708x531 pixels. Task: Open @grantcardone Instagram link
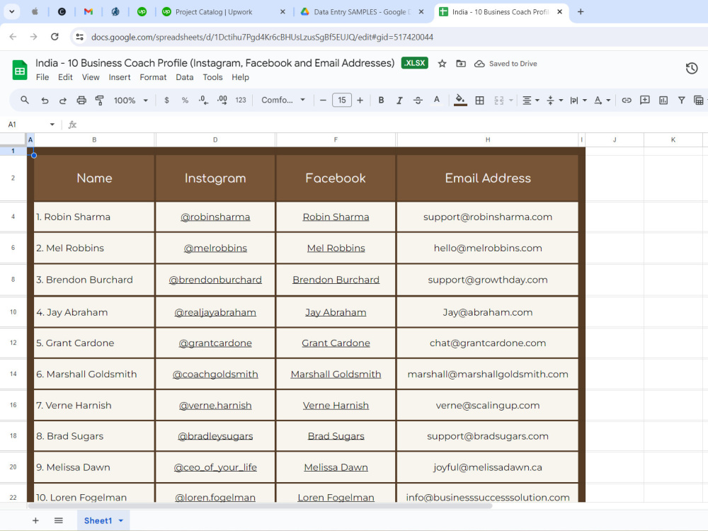pos(215,343)
